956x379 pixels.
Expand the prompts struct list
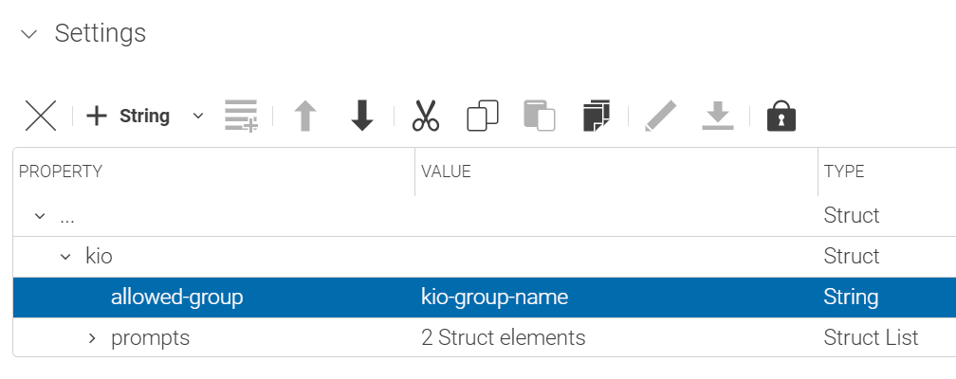click(92, 338)
